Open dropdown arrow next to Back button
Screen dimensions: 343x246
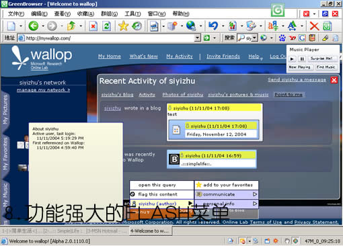click(43, 26)
